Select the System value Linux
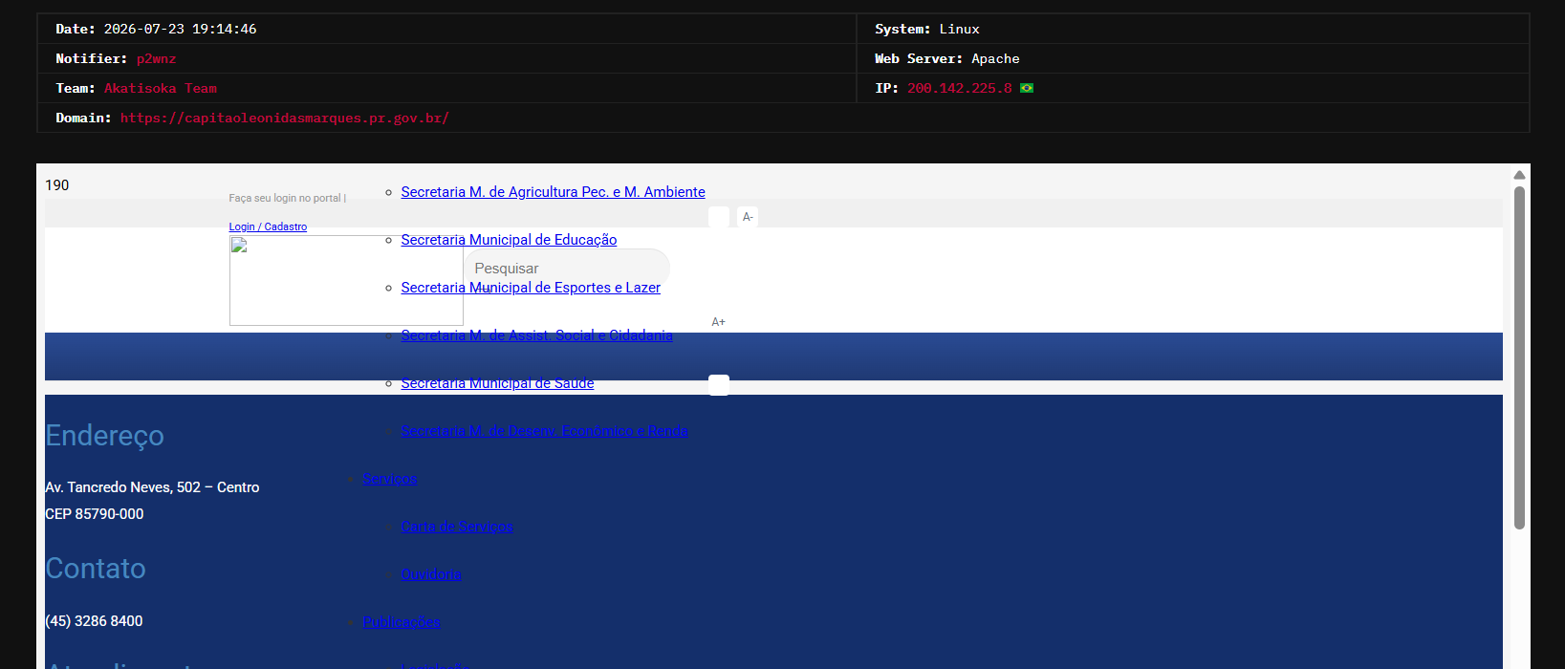This screenshot has width=1565, height=669. coord(959,29)
